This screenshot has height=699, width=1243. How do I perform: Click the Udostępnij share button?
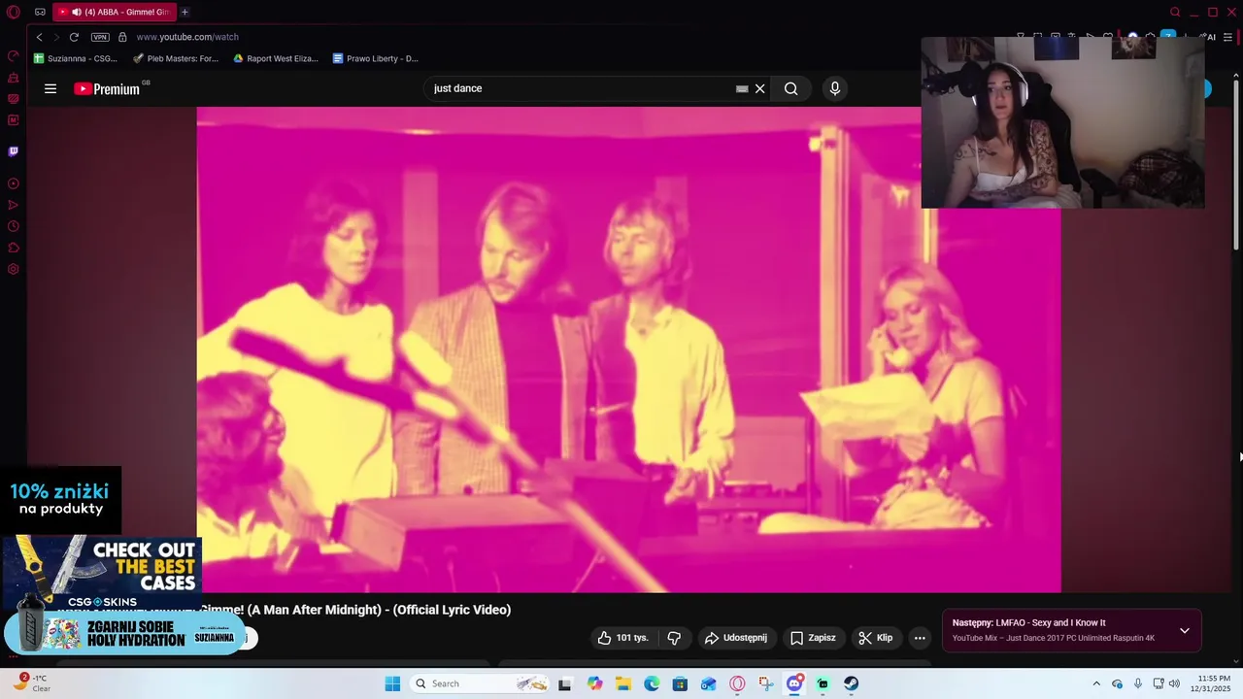click(x=736, y=638)
